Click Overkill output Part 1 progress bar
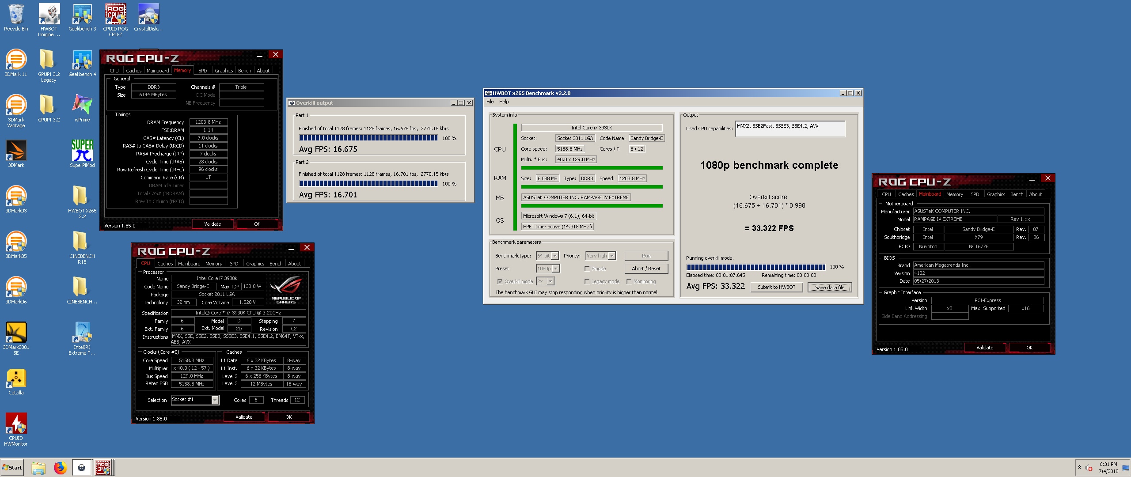 (x=368, y=138)
